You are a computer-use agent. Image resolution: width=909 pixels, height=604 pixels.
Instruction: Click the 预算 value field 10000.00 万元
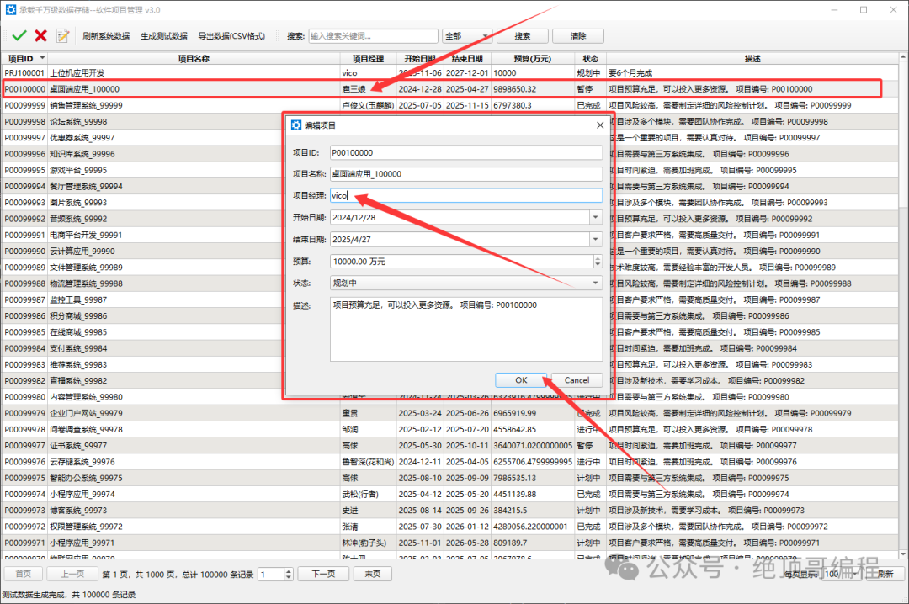pos(461,262)
